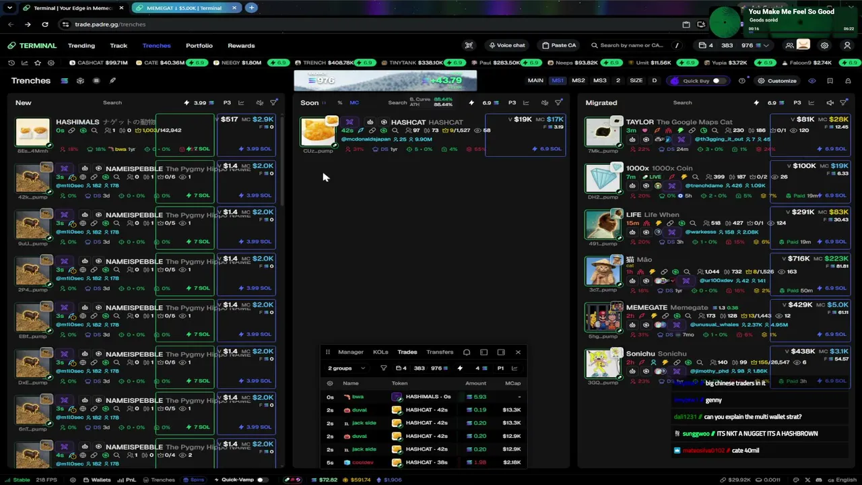The height and width of the screenshot is (485, 862).
Task: Click the Paste CA button
Action: 560,45
